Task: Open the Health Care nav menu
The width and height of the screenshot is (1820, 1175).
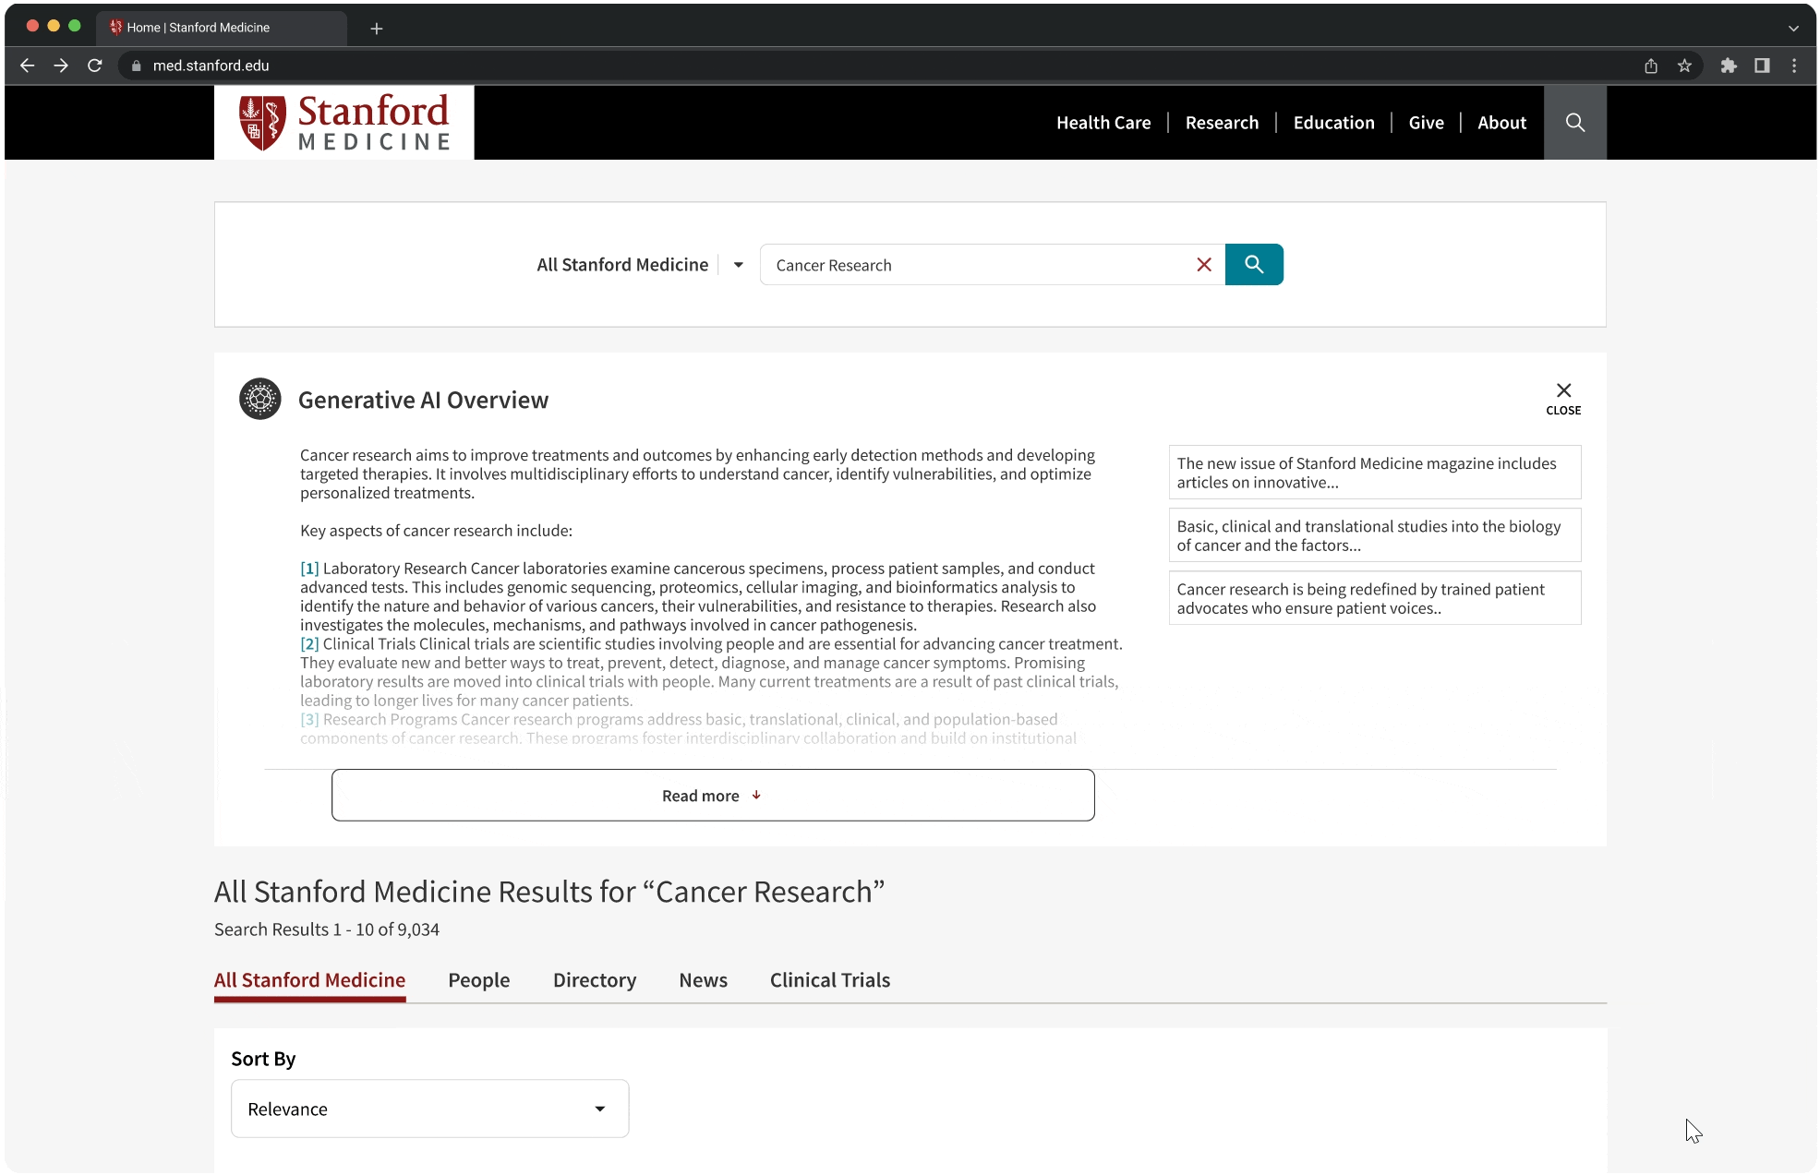Action: pos(1103,123)
